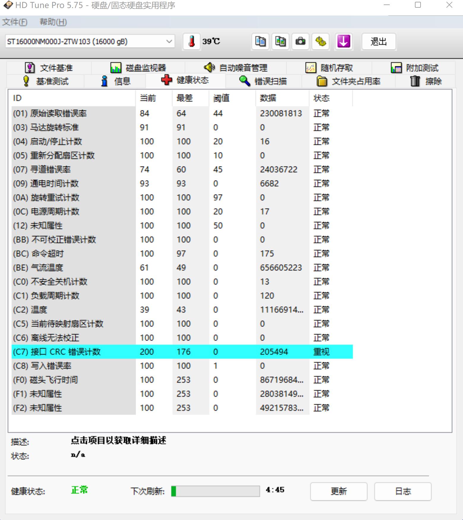Select the 随机存取 tab

tap(329, 68)
